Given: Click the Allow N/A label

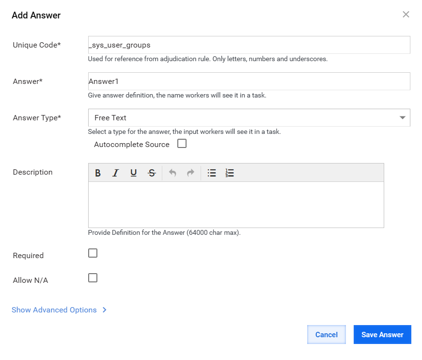Looking at the screenshot, I should click(31, 280).
